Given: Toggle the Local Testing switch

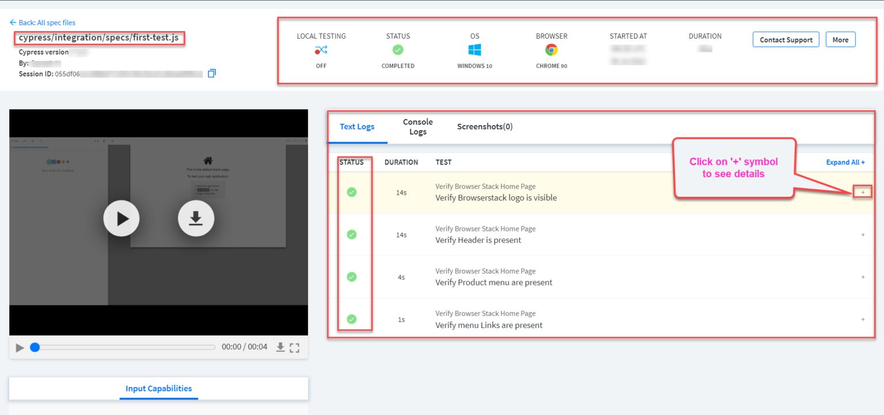Looking at the screenshot, I should click(321, 50).
